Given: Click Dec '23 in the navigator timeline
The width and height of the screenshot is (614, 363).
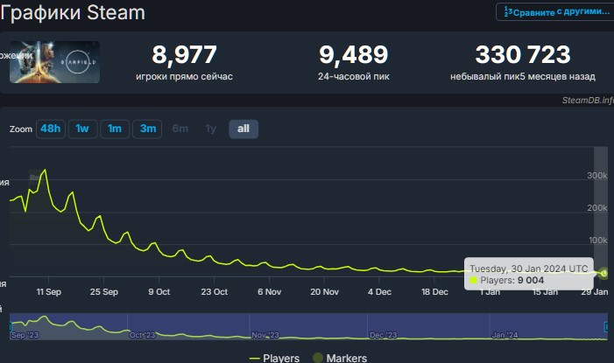Looking at the screenshot, I should click(384, 334).
